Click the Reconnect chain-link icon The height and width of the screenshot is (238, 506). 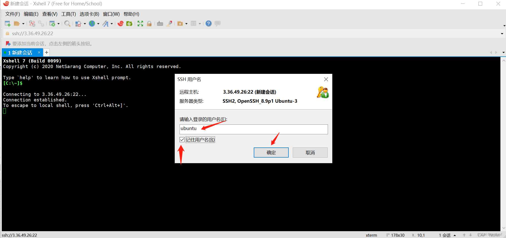pos(41,24)
